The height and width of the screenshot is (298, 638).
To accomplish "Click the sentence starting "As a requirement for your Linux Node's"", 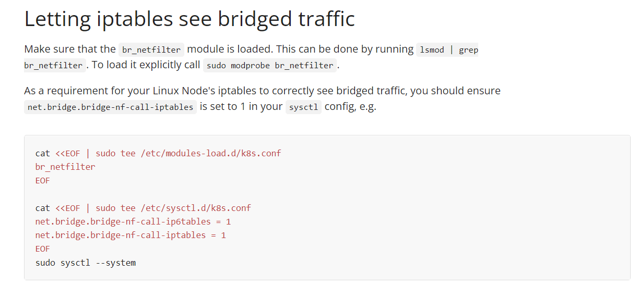I will 262,91.
